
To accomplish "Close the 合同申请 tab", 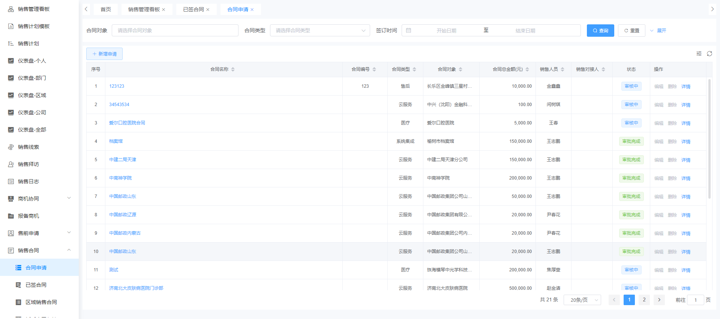I will (252, 10).
